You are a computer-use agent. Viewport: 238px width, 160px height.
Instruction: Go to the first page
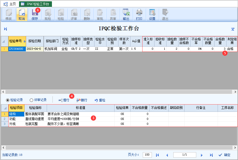(x=157, y=155)
